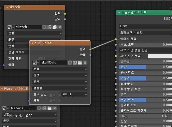172x127 pixels.
Task: Open the 반복 extension dropdown in the skullColor node
Action: tap(60, 82)
